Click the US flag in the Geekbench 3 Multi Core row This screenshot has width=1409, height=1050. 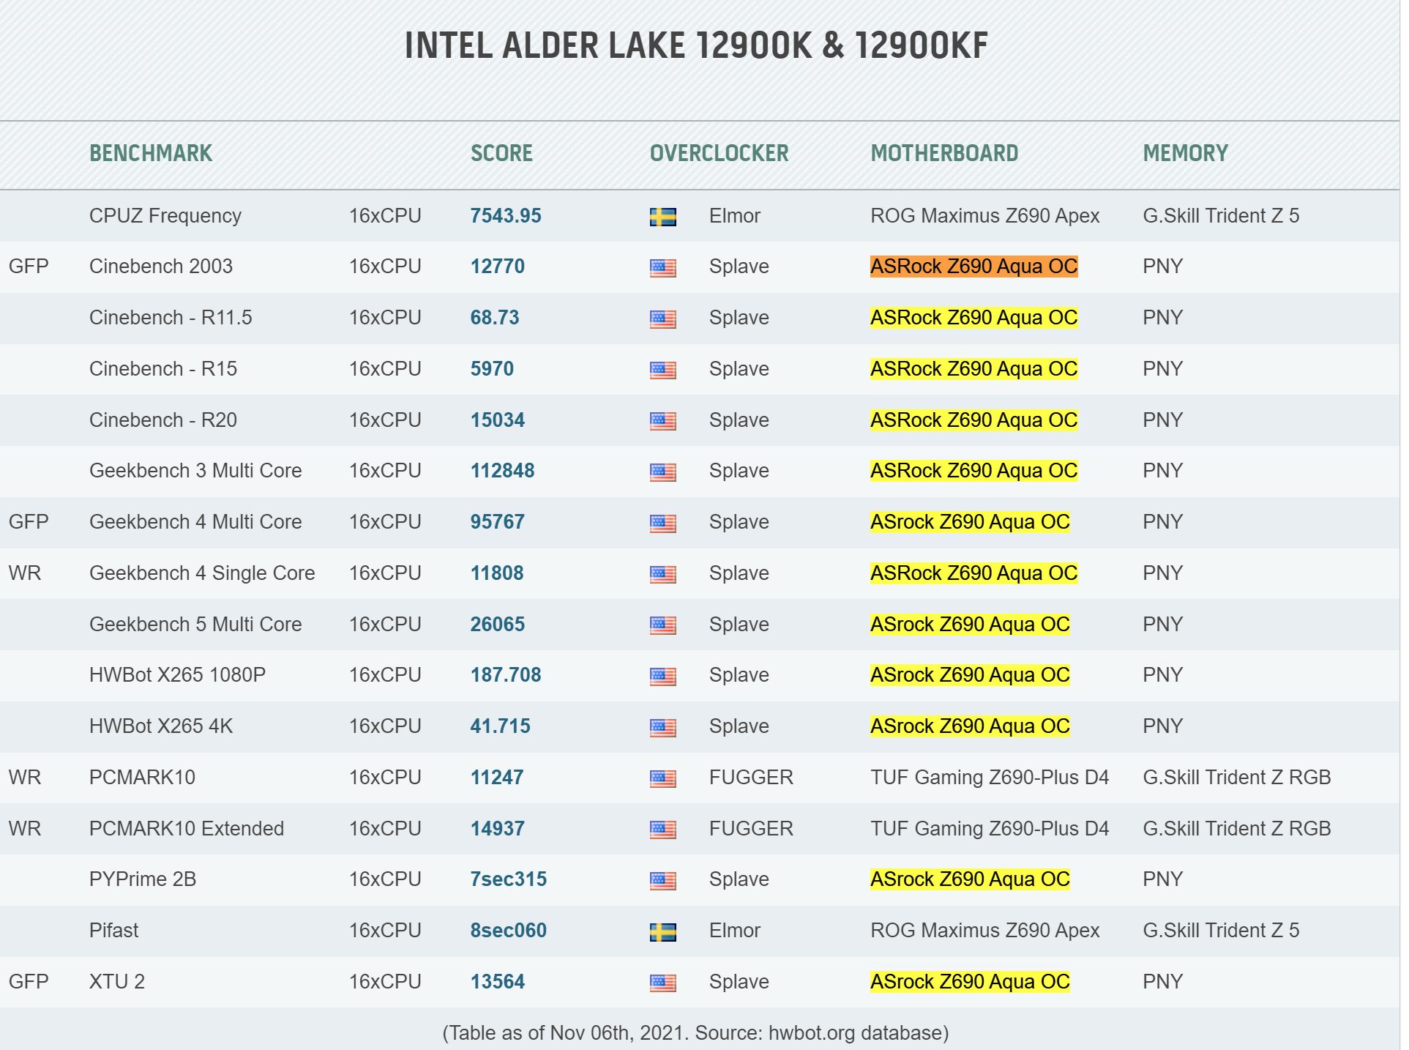click(662, 472)
